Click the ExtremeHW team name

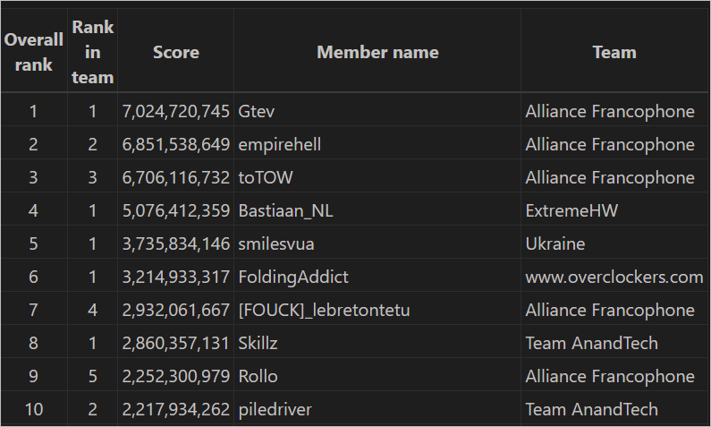click(571, 211)
